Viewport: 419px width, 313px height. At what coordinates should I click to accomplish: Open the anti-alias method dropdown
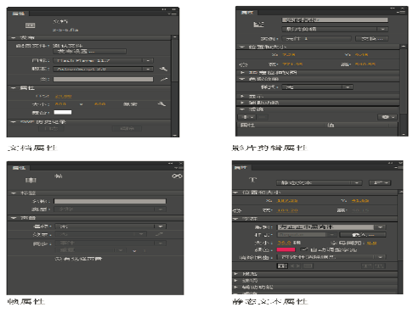pos(331,257)
